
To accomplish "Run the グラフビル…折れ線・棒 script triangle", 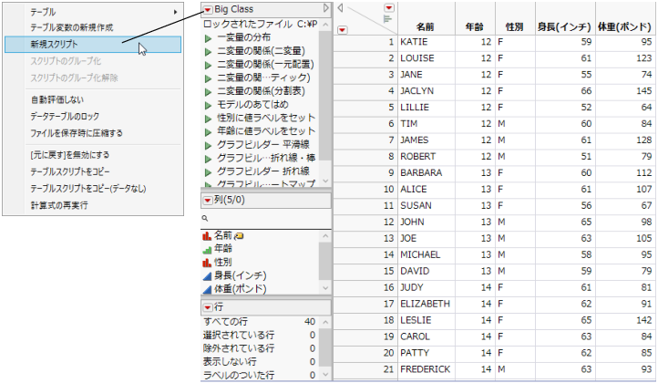I will (208, 160).
